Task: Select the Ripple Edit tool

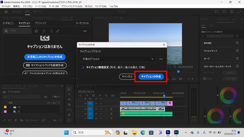Action: pyautogui.click(x=69, y=99)
